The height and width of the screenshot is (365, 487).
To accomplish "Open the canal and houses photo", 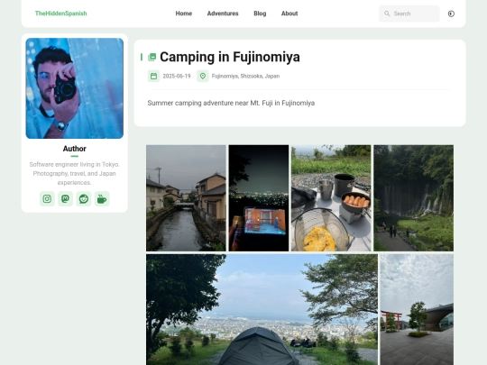I will point(186,198).
